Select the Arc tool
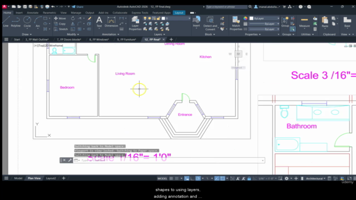 click(38, 22)
